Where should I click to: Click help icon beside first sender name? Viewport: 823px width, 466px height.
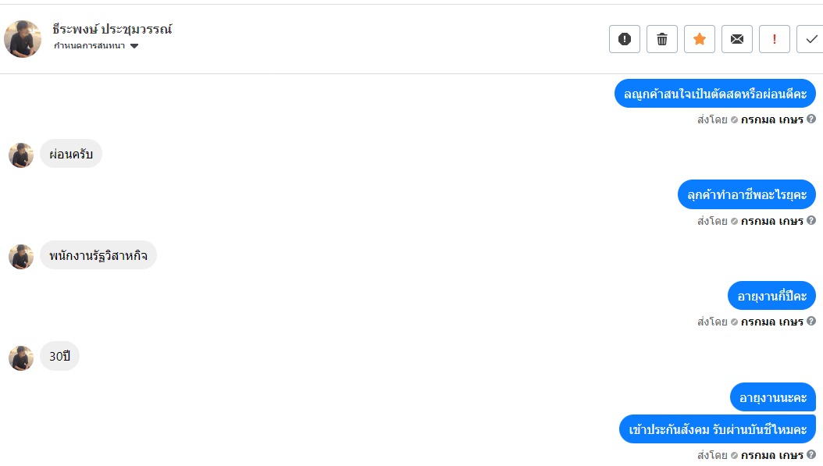811,119
